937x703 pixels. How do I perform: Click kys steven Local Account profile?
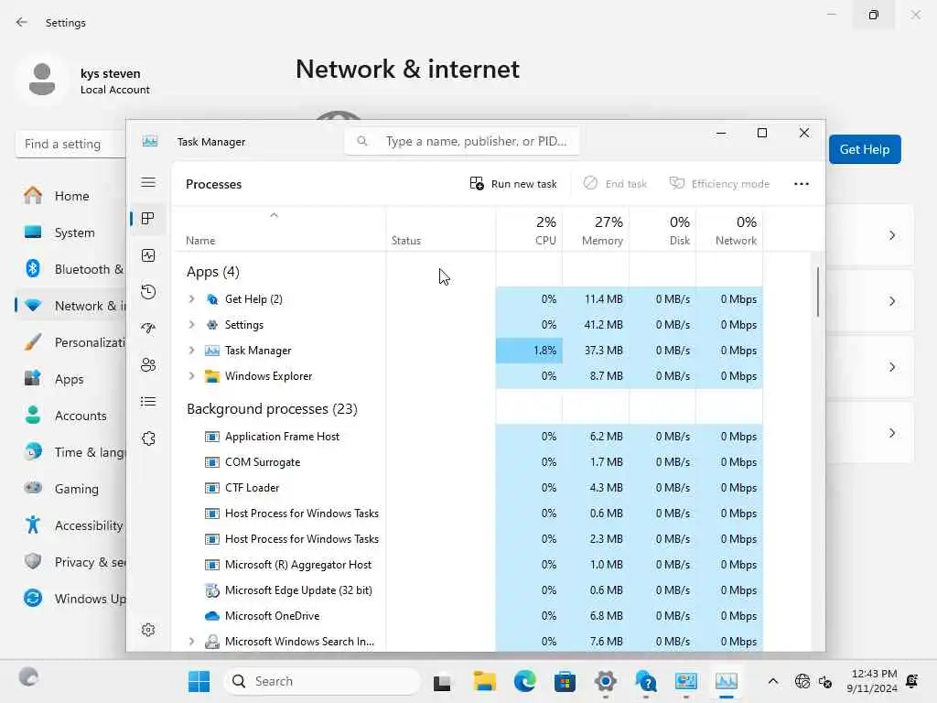[x=83, y=81]
